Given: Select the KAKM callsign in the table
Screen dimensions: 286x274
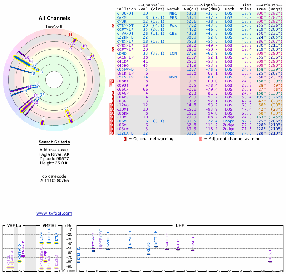Looking at the screenshot, I should (122, 17).
